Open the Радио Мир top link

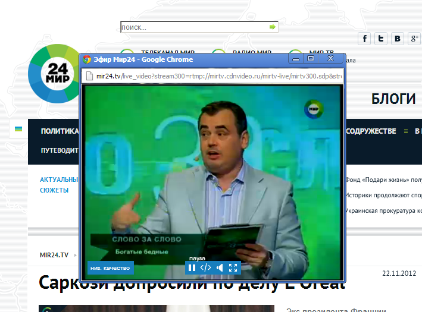[x=252, y=52]
